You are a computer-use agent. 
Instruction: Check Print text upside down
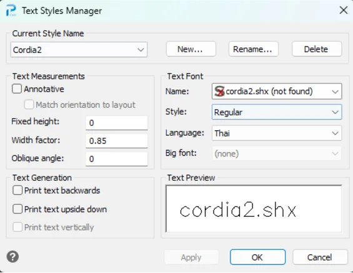click(17, 209)
